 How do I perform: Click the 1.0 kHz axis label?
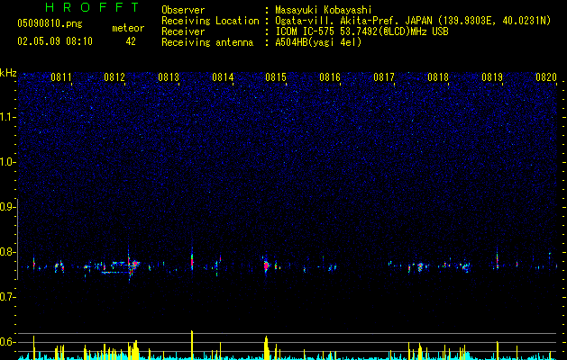pyautogui.click(x=6, y=162)
